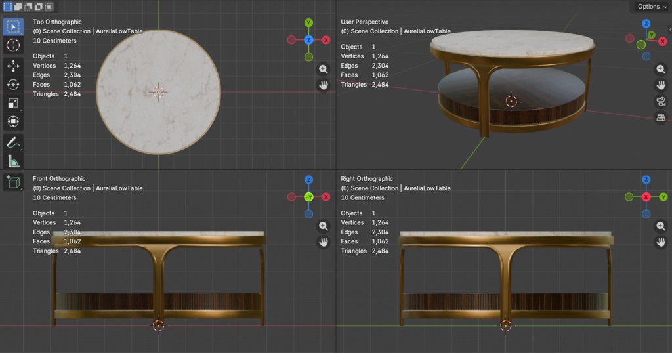Screen dimensions: 672x353
Task: Select the Select Box tool
Action: tap(13, 26)
